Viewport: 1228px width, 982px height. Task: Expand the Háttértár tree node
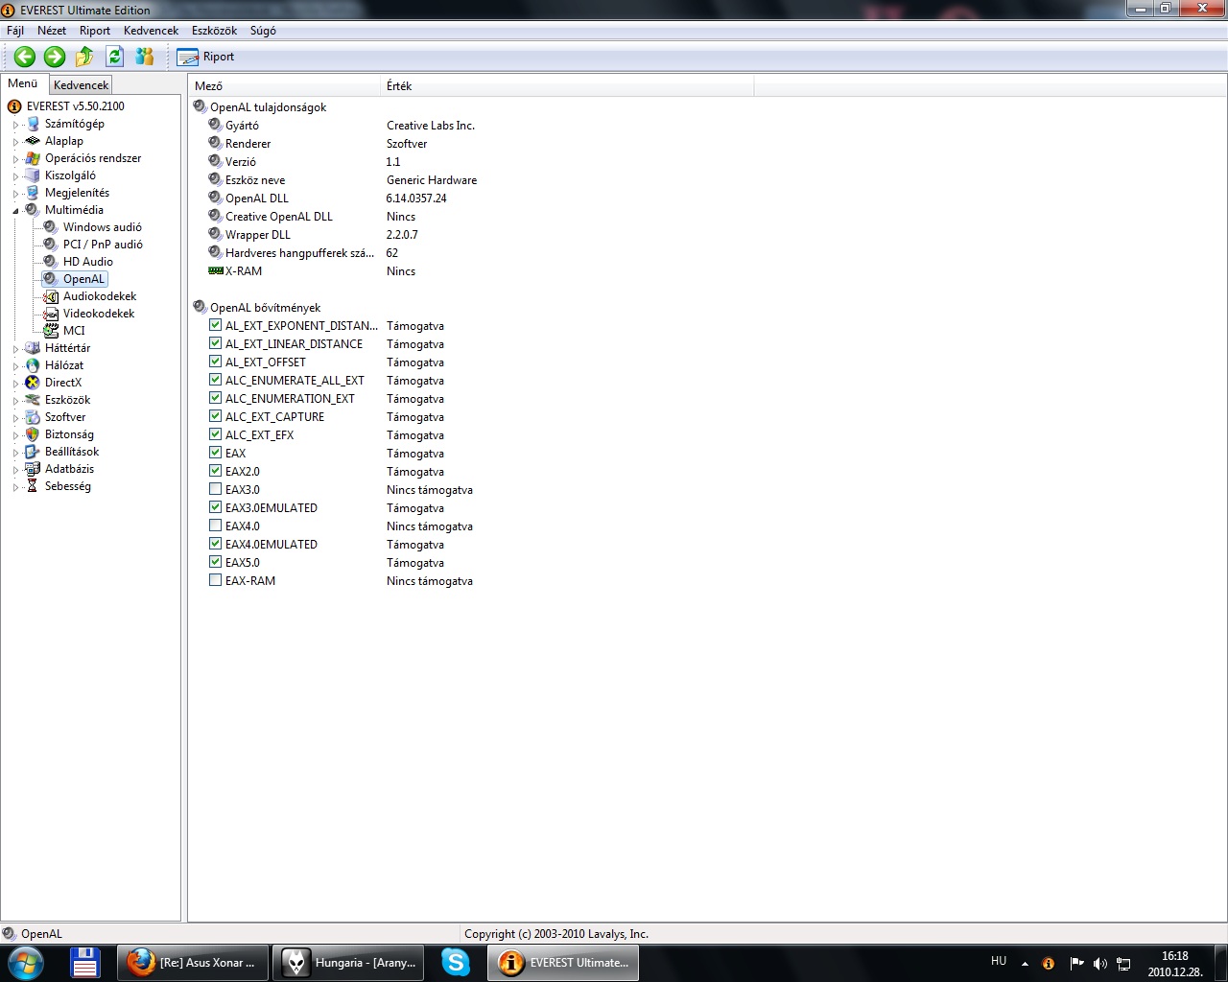(15, 349)
